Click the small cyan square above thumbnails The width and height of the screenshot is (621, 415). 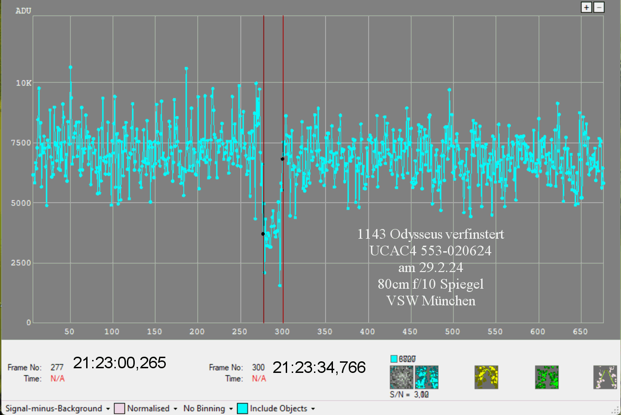point(394,359)
